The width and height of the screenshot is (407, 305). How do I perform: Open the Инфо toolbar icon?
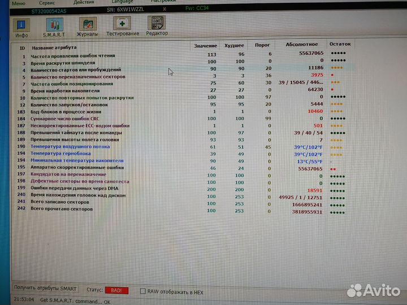[21, 28]
